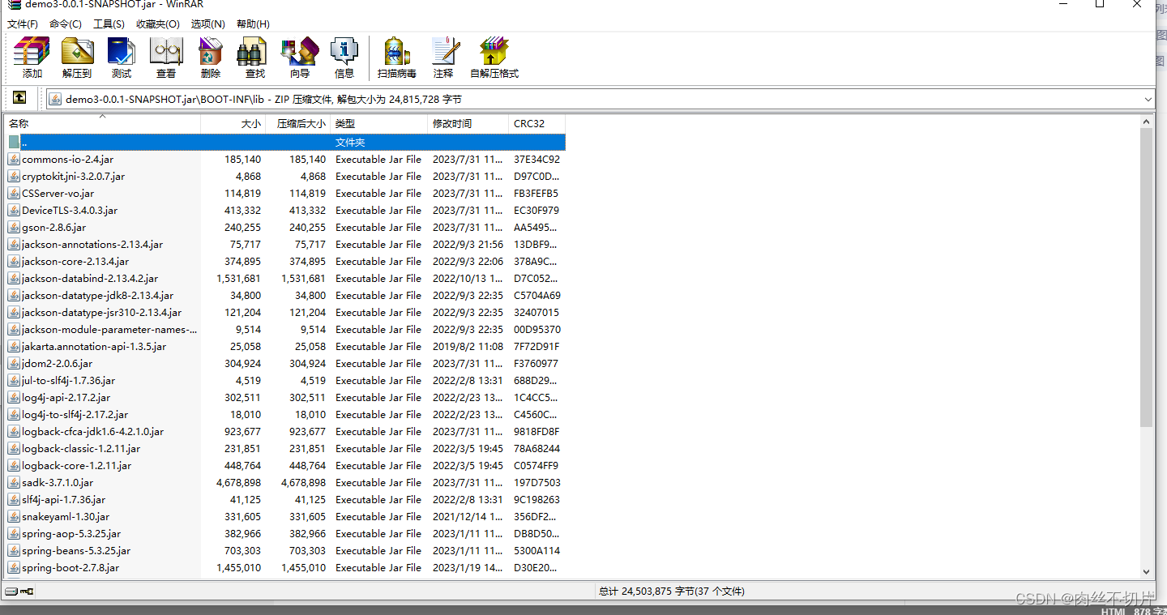Click the up-one-level folder arrow icon

pos(19,98)
